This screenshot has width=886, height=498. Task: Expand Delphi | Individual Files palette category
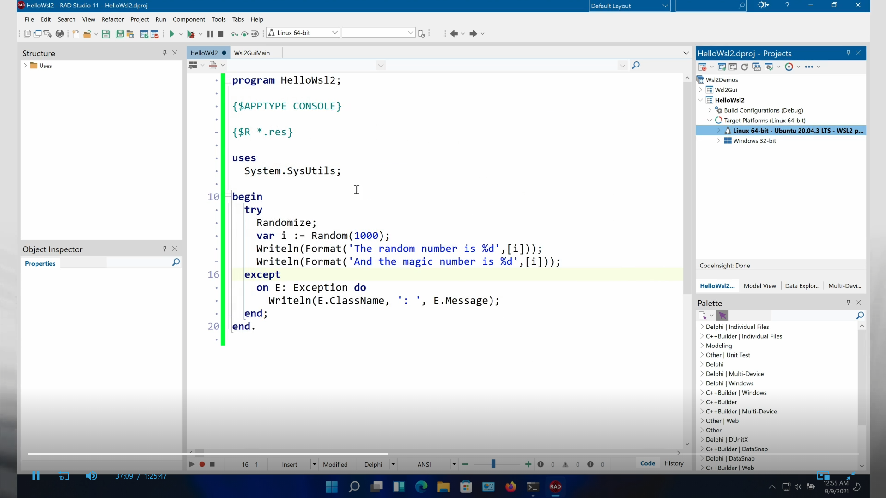[x=702, y=327]
